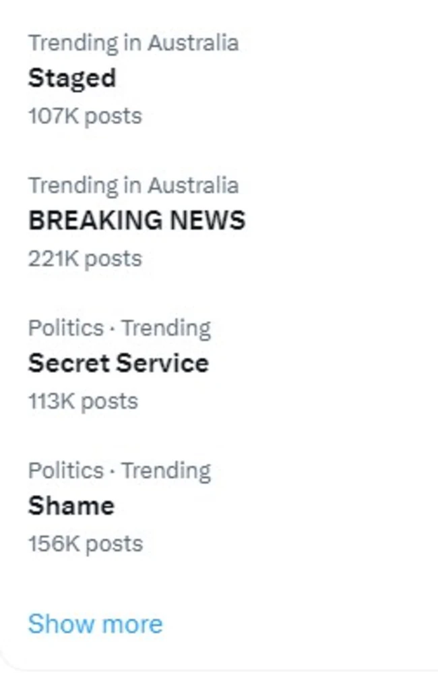Click 'Politics' in the Secret Service label
438x673 pixels.
click(x=65, y=328)
